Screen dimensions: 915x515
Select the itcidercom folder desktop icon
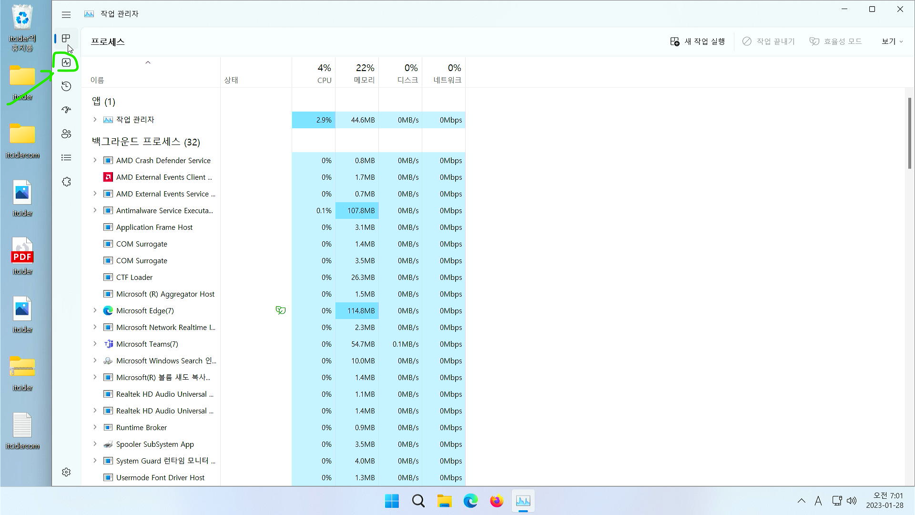click(x=22, y=140)
